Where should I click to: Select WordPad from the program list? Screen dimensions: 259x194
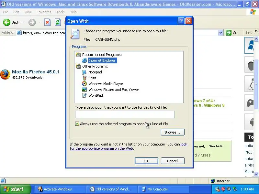pyautogui.click(x=96, y=95)
